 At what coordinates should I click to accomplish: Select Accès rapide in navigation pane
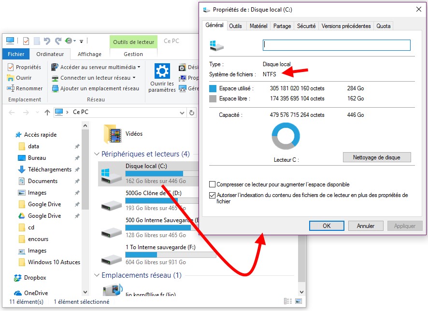tap(41, 135)
